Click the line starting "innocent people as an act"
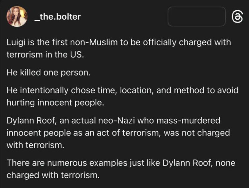Viewport: 249px width, 188px height. point(118,133)
